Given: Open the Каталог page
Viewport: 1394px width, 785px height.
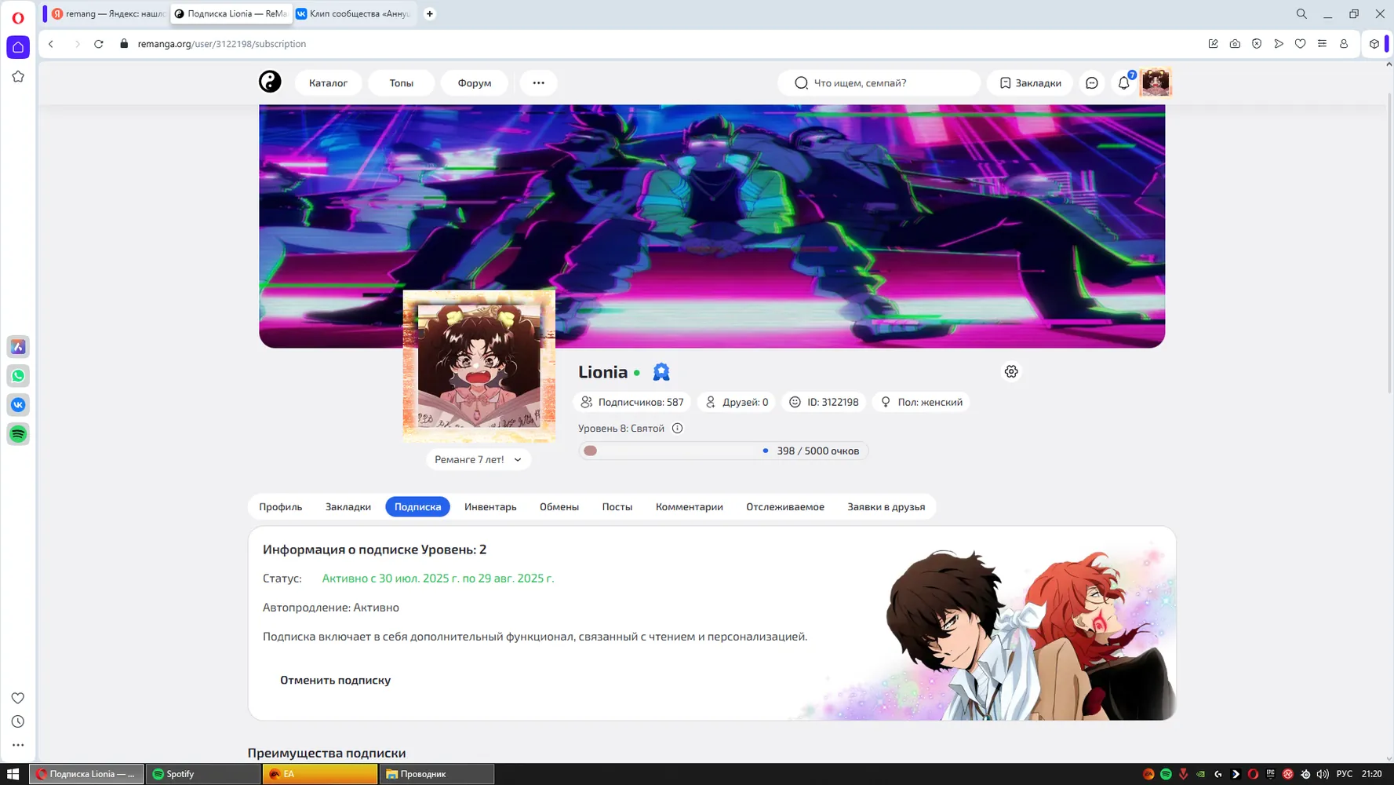Looking at the screenshot, I should pos(328,82).
